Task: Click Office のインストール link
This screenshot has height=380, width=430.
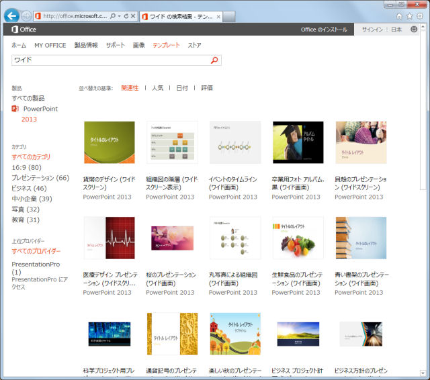Action: tap(324, 30)
